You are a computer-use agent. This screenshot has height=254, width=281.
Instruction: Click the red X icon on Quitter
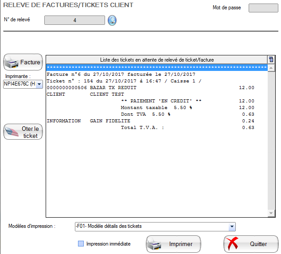click(x=235, y=244)
